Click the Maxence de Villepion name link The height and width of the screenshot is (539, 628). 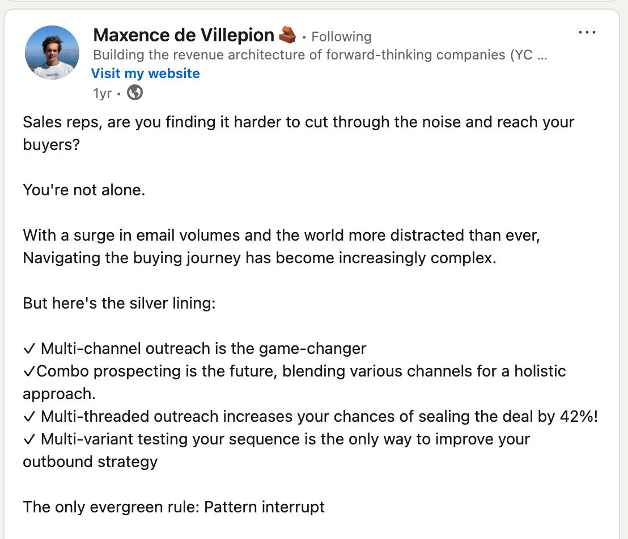tap(184, 35)
